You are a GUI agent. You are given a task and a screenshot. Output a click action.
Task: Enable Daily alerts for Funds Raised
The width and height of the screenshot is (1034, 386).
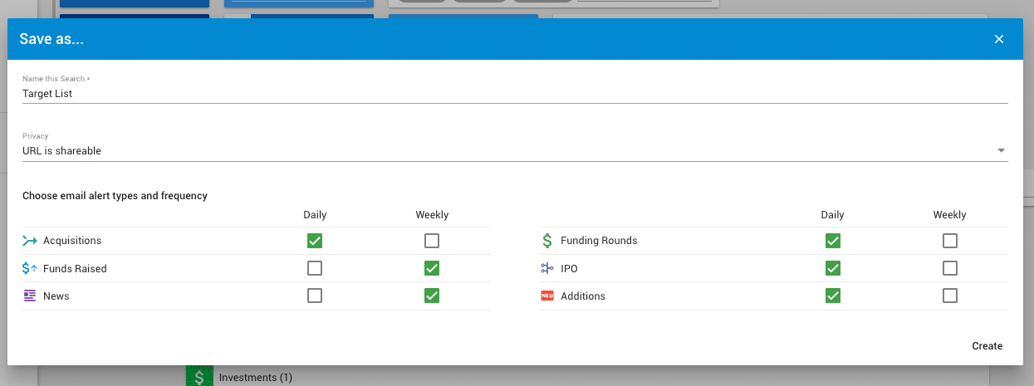pyautogui.click(x=315, y=268)
